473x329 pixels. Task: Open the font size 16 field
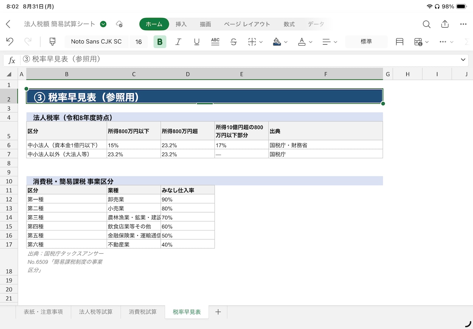click(x=138, y=42)
